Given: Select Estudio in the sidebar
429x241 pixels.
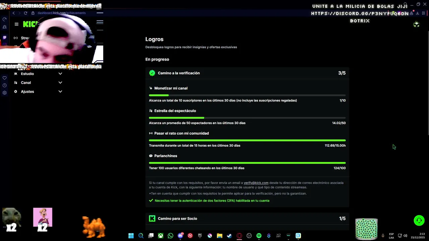Looking at the screenshot, I should pos(27,74).
